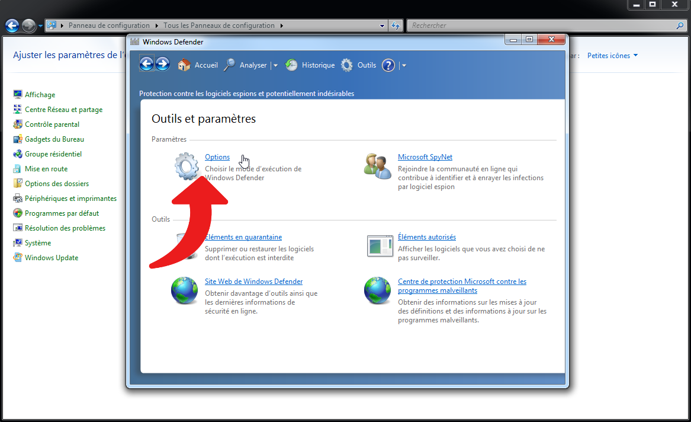Go forward in Windows Defender

click(163, 65)
